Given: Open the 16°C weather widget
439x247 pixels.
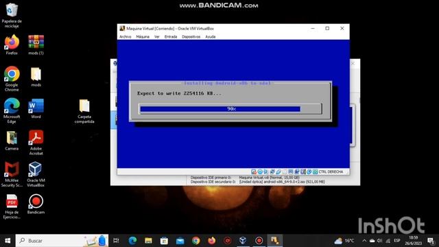Looking at the screenshot, I should pyautogui.click(x=344, y=241).
